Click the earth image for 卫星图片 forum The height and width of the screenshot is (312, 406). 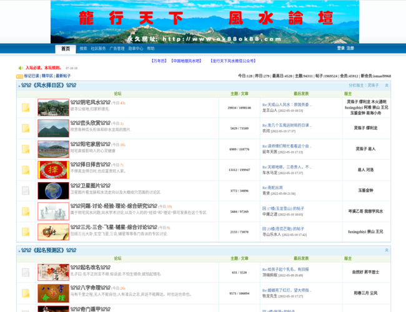(x=53, y=190)
